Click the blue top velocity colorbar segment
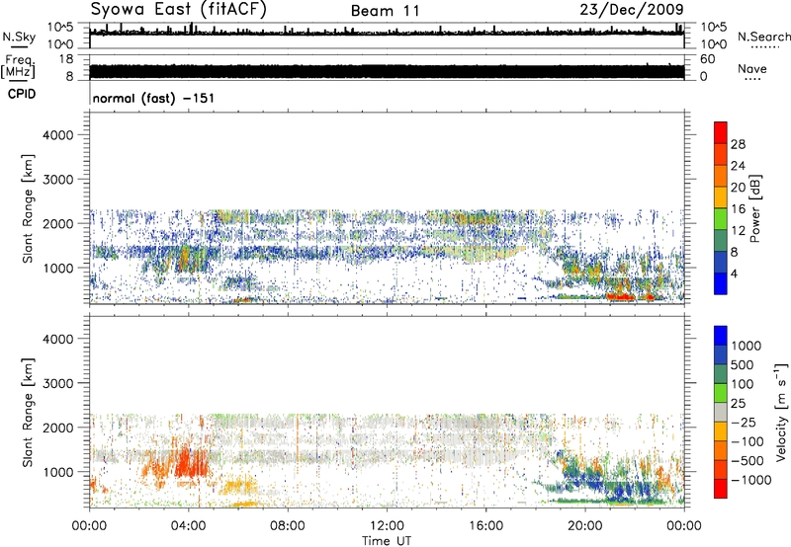 point(721,336)
